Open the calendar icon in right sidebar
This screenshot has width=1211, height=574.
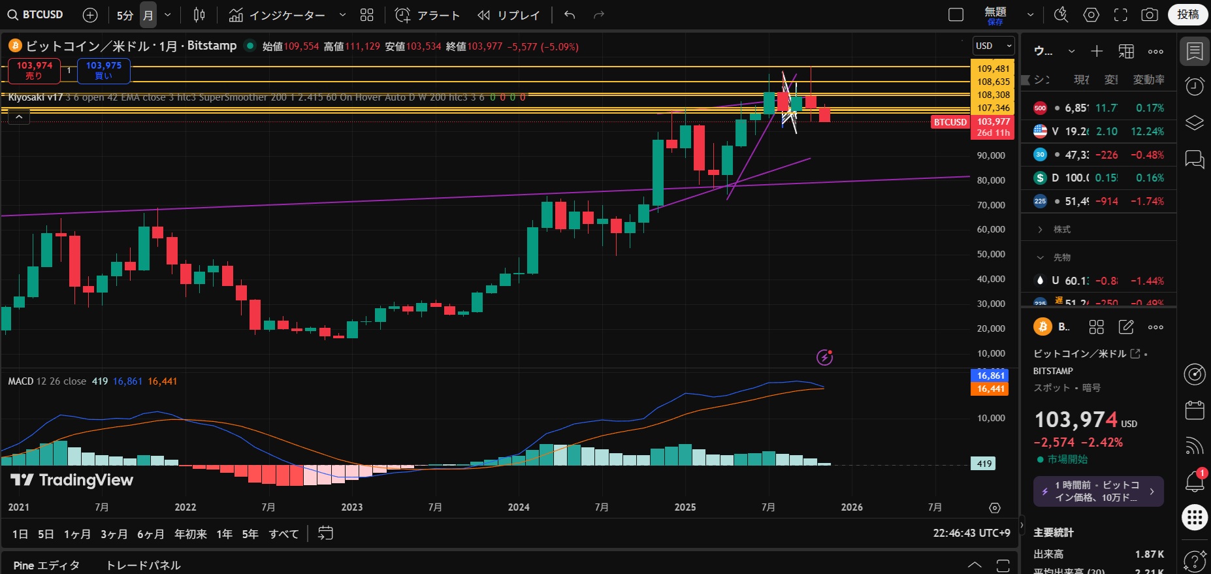tap(1194, 410)
